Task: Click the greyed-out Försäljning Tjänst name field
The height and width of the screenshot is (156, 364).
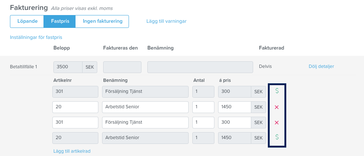Action: coord(145,92)
